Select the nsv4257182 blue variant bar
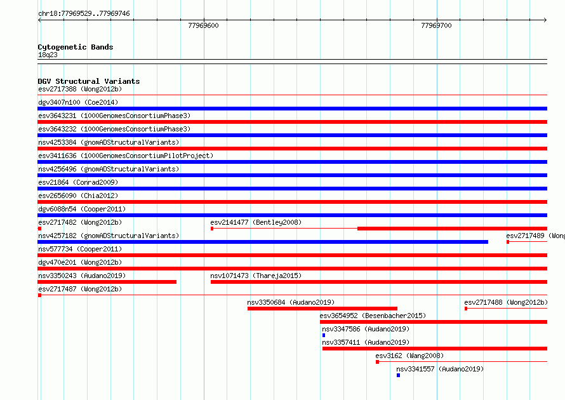 pos(263,242)
